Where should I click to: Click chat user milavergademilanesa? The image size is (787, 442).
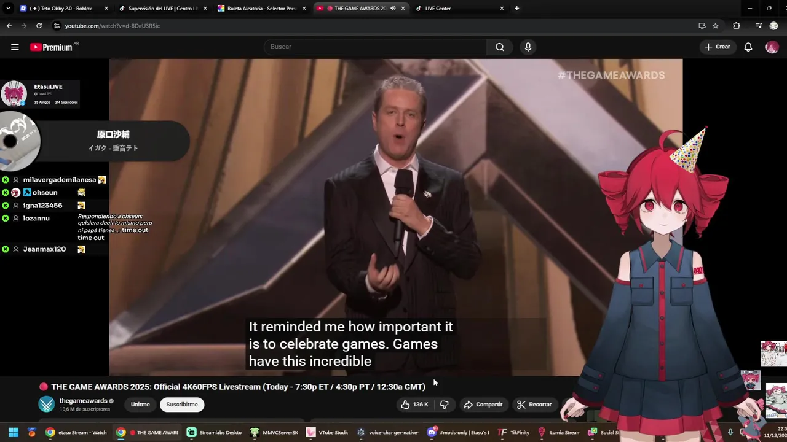click(60, 180)
